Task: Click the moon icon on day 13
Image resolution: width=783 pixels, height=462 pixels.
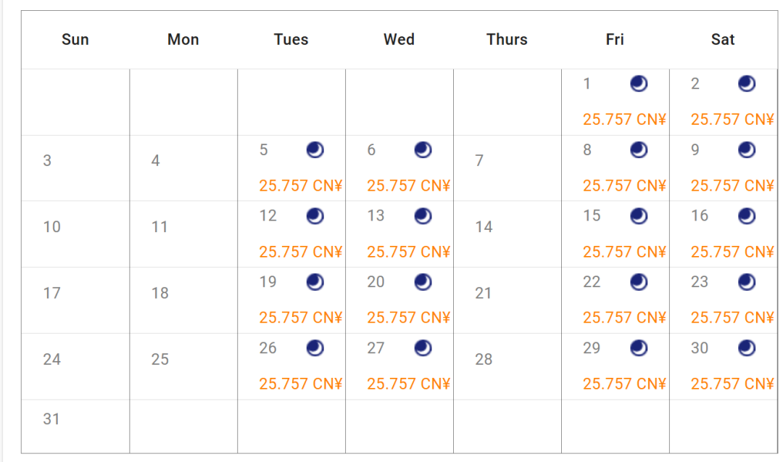Action: (x=423, y=216)
